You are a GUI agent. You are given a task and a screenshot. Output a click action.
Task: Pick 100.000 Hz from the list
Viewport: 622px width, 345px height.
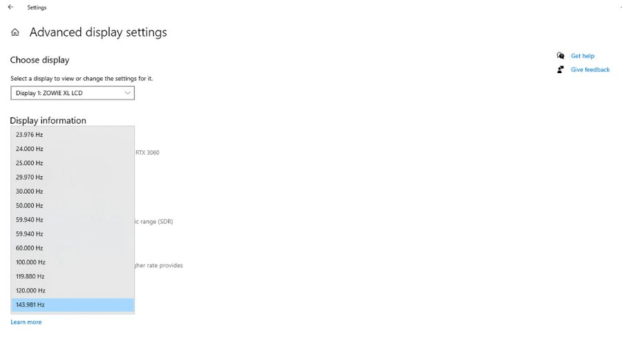click(73, 262)
